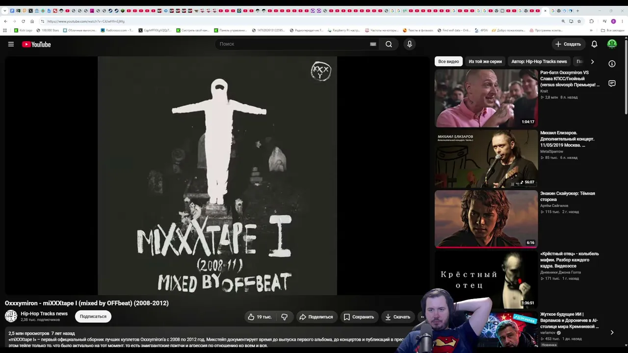Open browser extensions puzzle icon
The image size is (628, 353).
(591, 21)
